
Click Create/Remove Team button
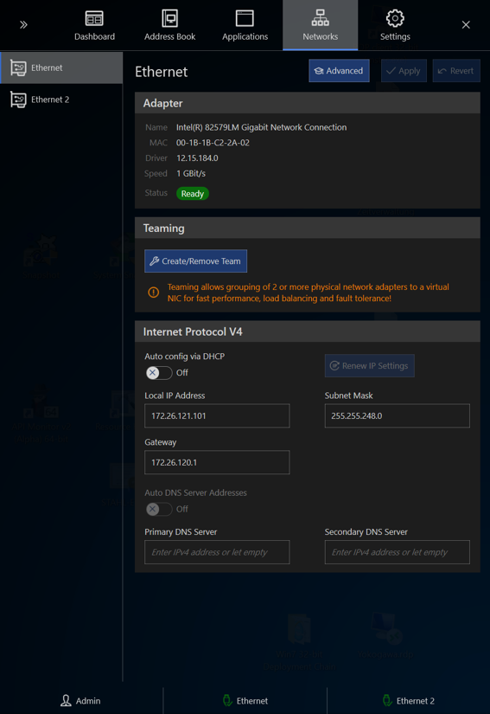point(196,261)
